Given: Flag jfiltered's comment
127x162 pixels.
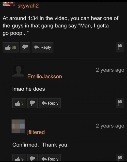Looking at the screenshot, I should coord(120,158).
